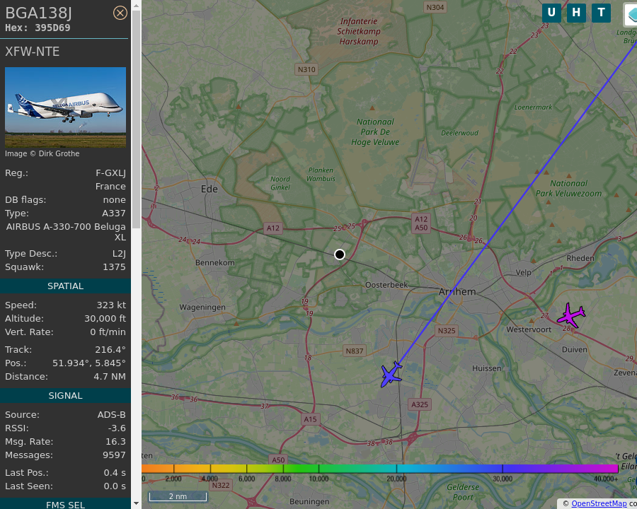Click the 2 nm map scale bar
The image size is (637, 509).
click(178, 496)
